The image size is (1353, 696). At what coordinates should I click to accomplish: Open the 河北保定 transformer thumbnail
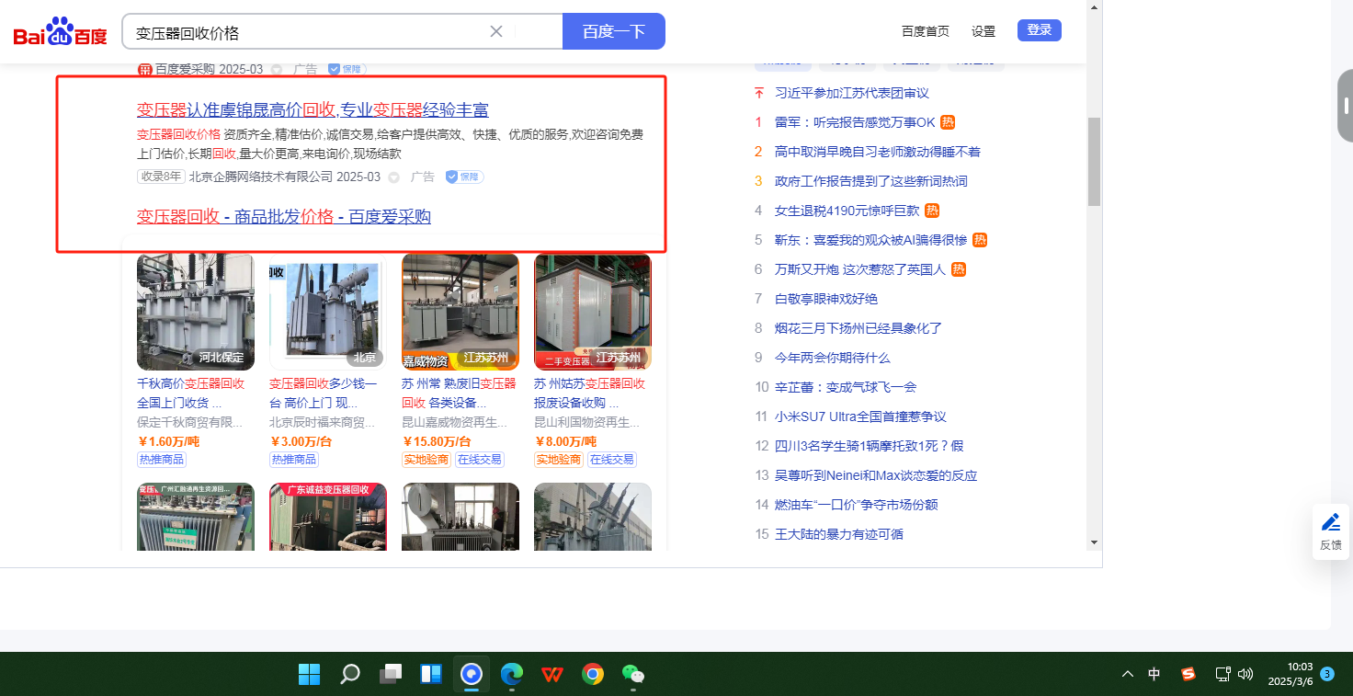point(196,312)
